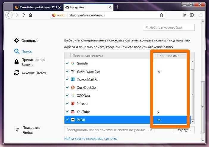Uncheck the OZON.ru checkmark
This screenshot has width=209, height=147.
67,95
